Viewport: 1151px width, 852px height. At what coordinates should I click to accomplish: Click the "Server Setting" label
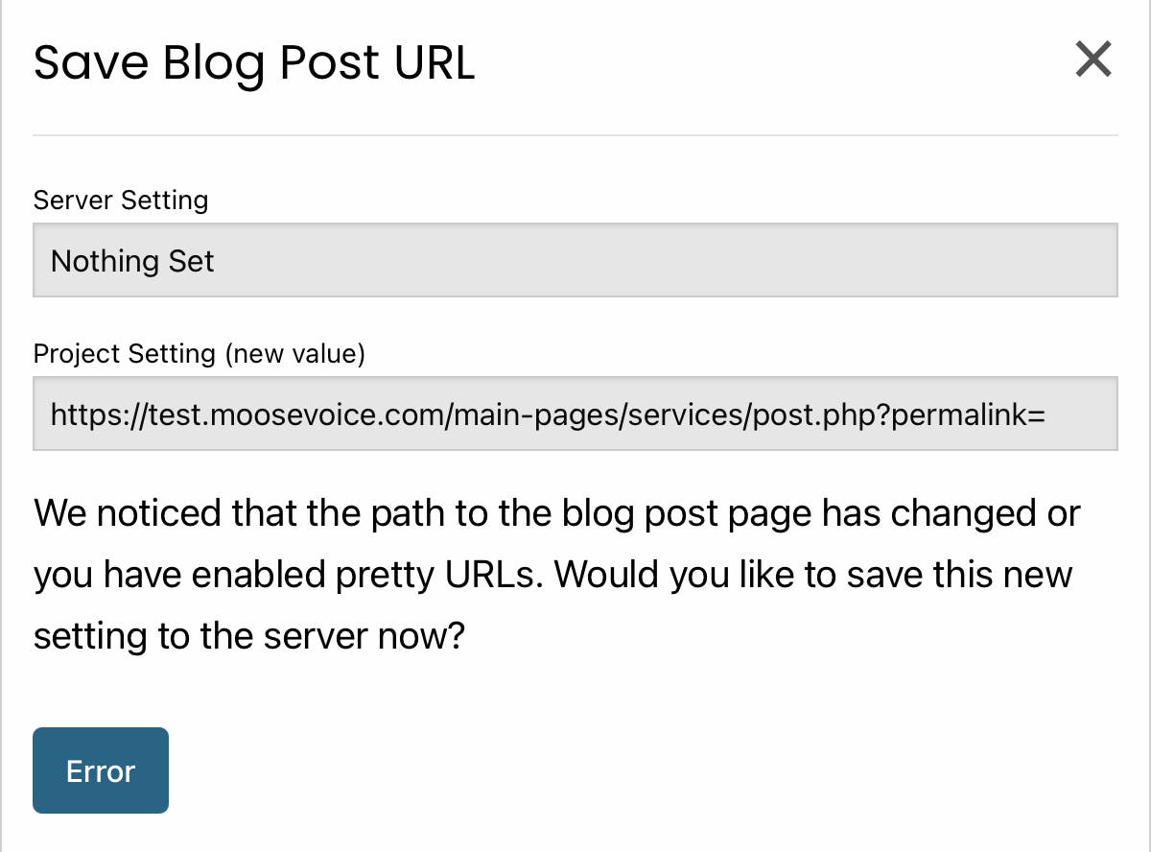[x=121, y=200]
